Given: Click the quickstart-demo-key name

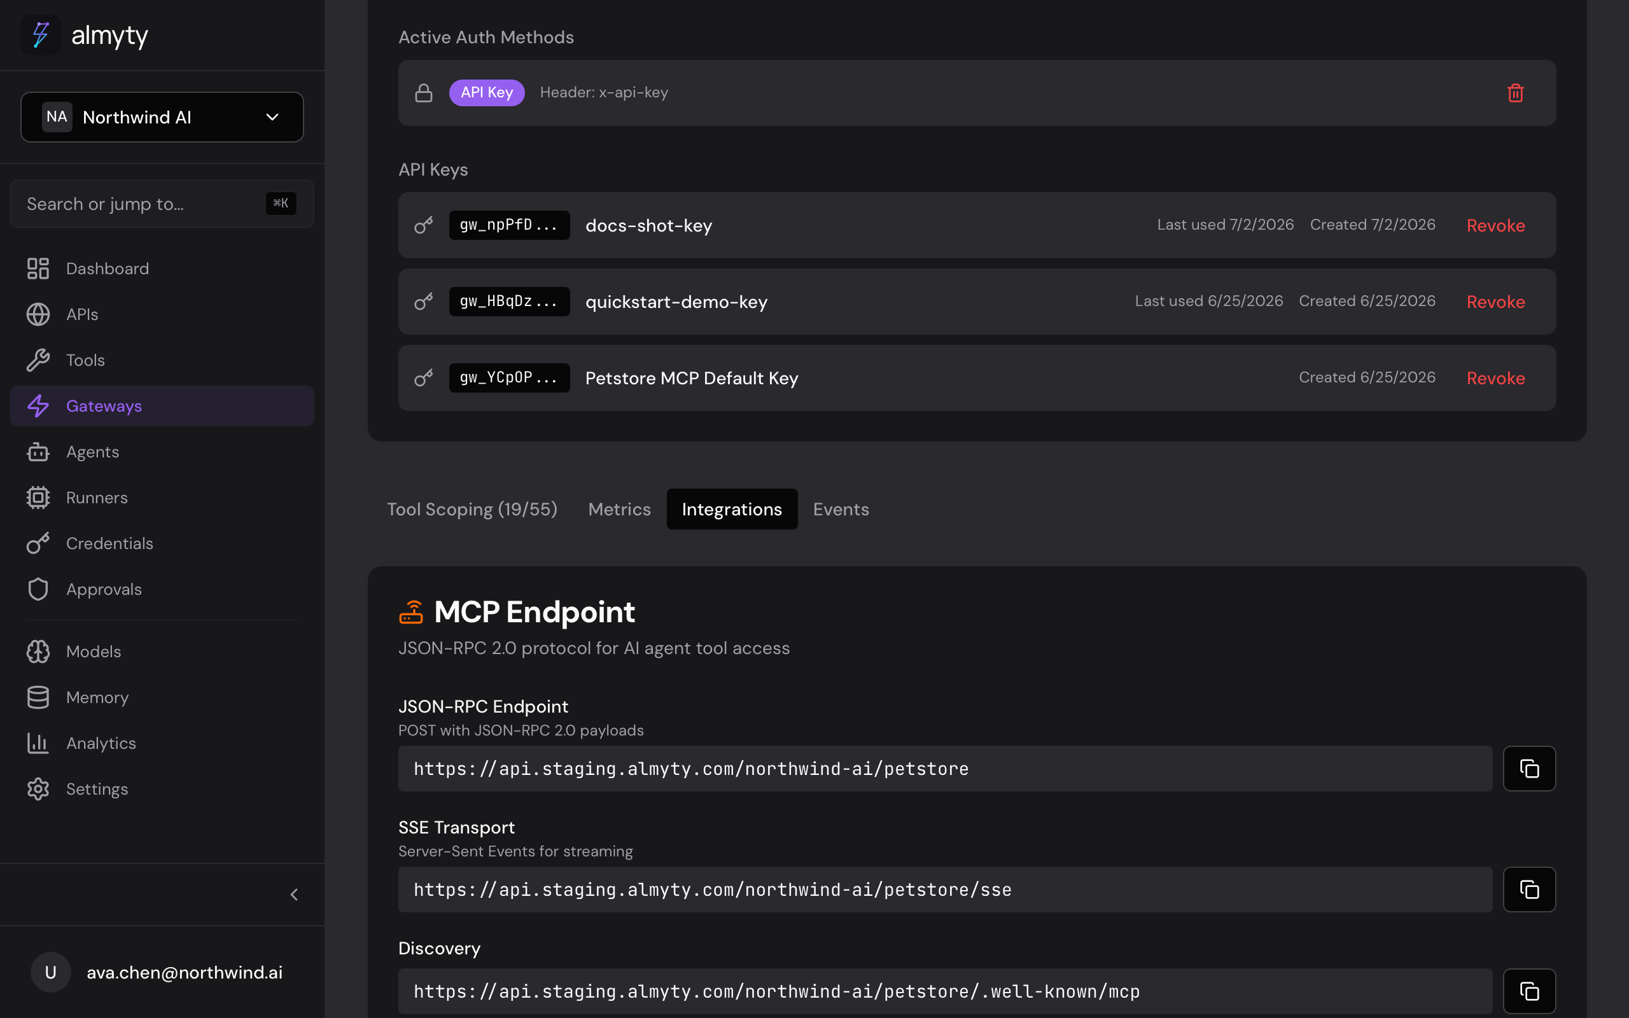Looking at the screenshot, I should pos(676,302).
